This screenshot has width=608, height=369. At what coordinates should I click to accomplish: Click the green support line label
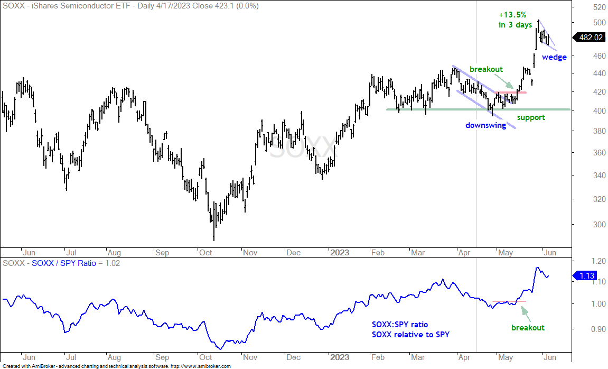click(531, 117)
